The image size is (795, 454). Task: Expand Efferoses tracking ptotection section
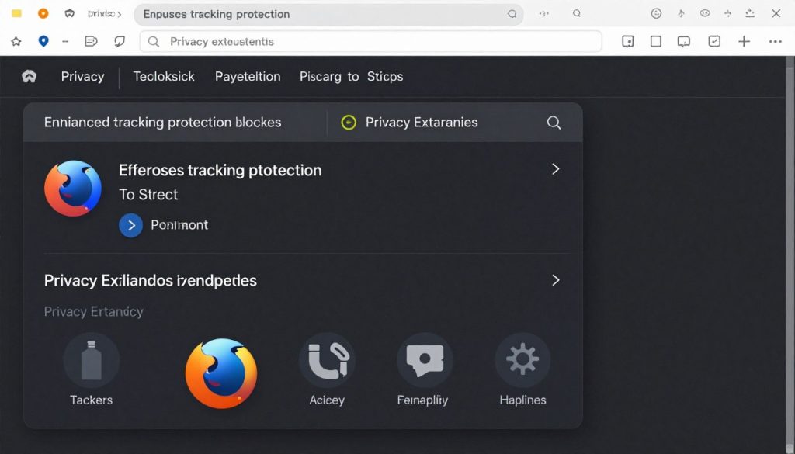pyautogui.click(x=555, y=169)
